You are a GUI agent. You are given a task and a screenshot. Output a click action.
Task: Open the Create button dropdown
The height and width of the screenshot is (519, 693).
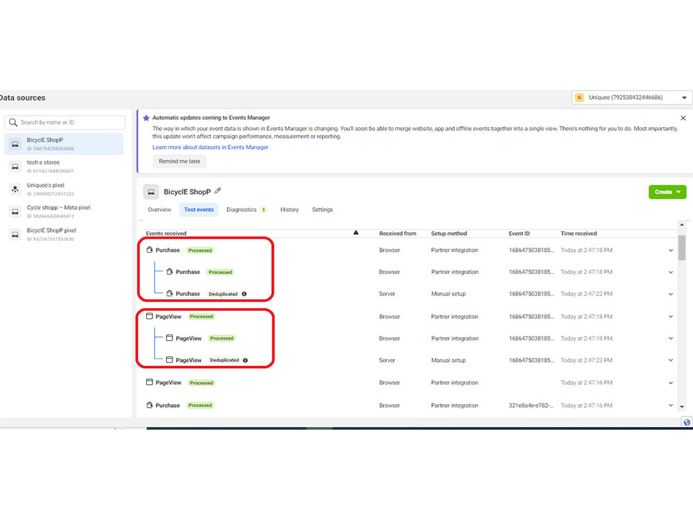(667, 192)
